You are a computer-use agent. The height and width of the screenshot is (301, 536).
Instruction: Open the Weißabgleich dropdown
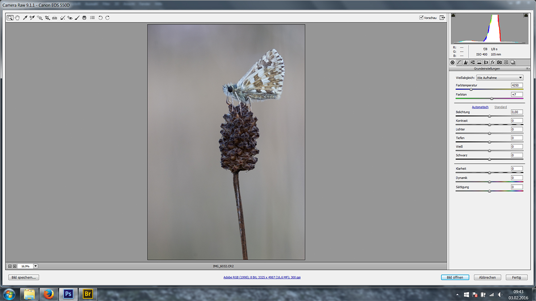[499, 78]
